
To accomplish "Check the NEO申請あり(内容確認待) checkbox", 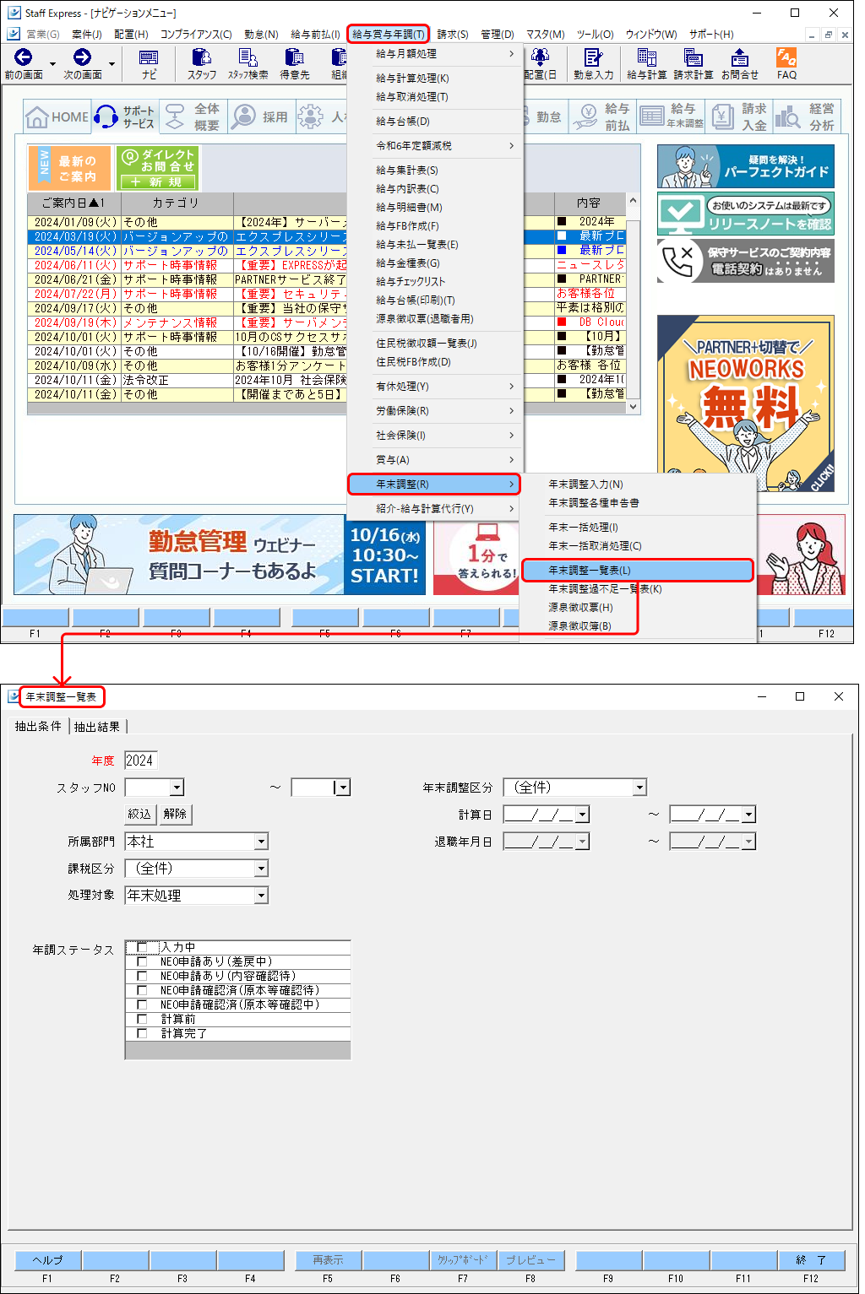I will coord(142,976).
